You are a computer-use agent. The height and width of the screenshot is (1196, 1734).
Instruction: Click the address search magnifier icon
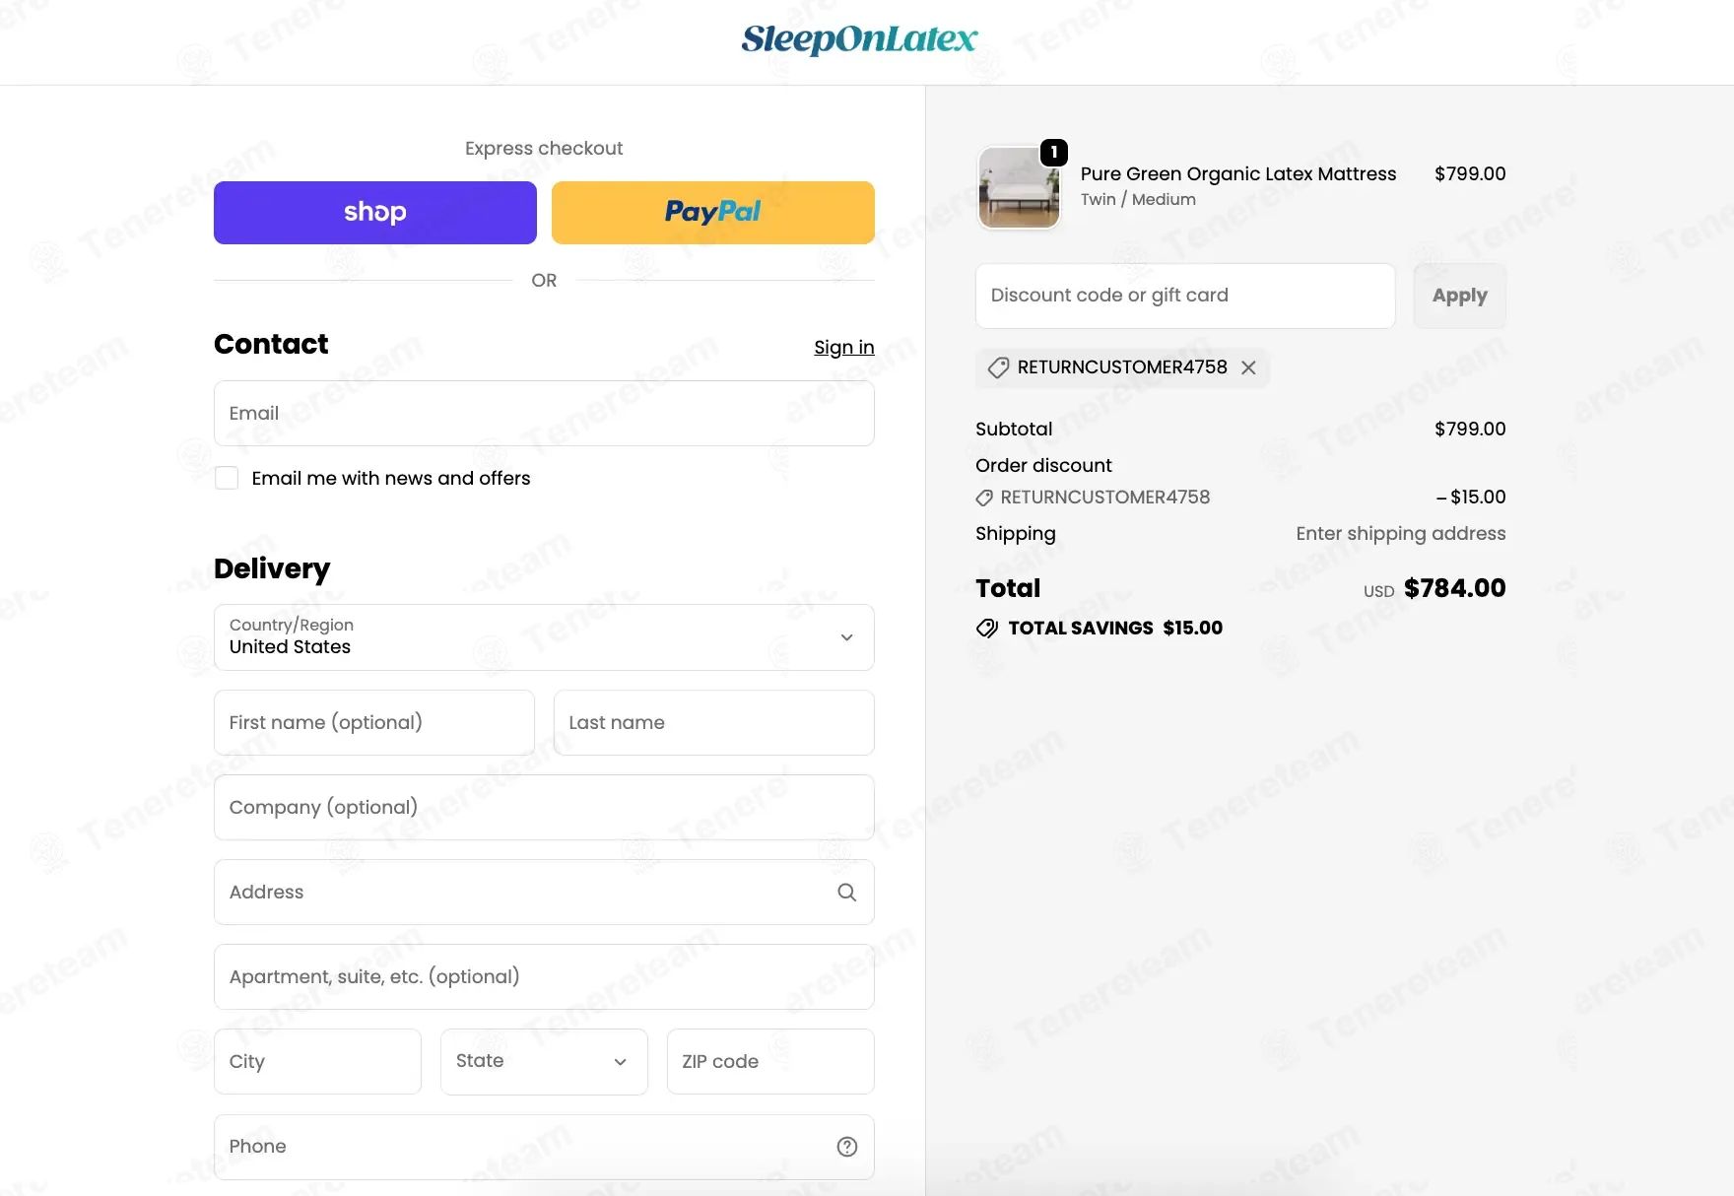pyautogui.click(x=847, y=892)
